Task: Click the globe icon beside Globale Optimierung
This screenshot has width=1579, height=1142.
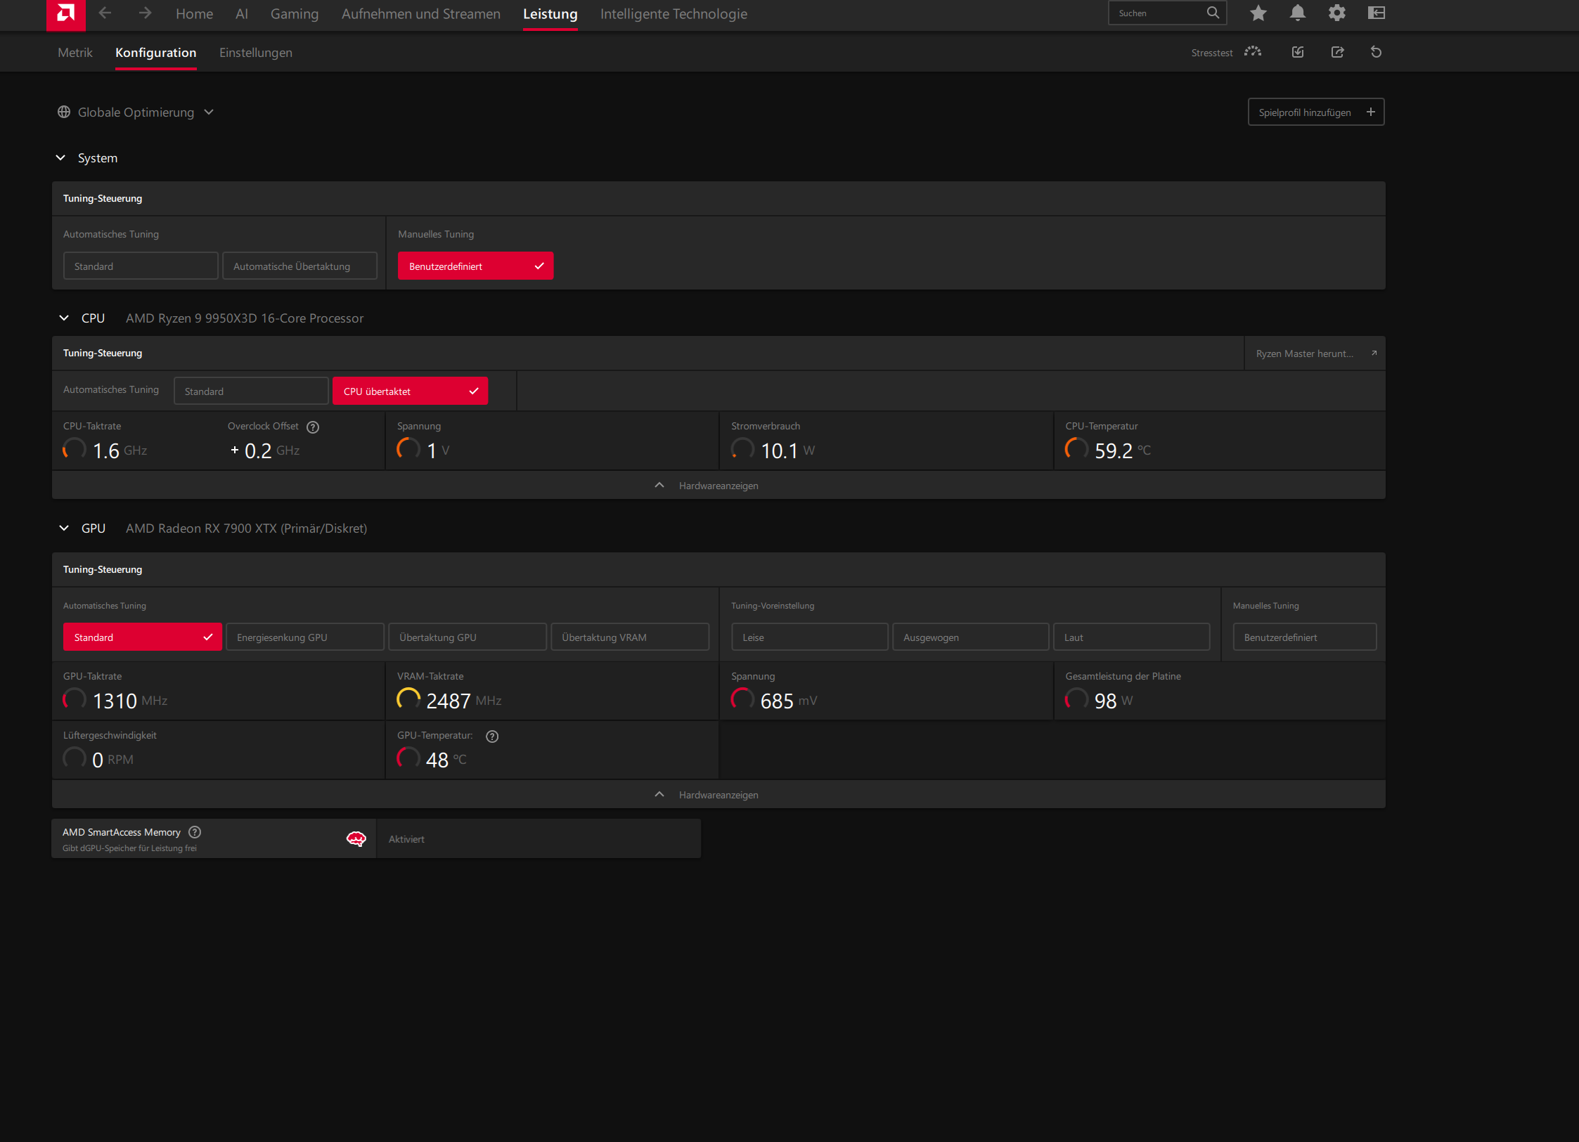Action: tap(64, 112)
